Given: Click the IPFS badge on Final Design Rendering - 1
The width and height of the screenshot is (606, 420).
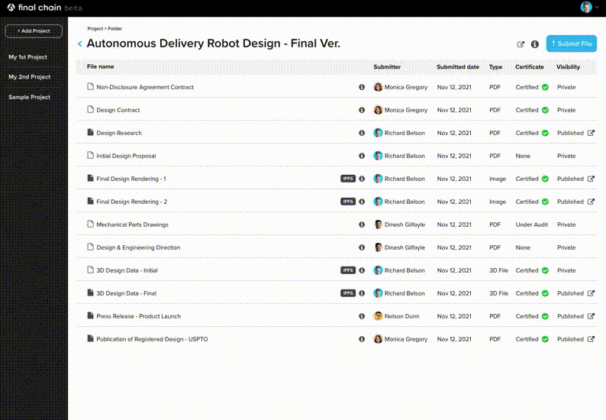Looking at the screenshot, I should point(348,179).
